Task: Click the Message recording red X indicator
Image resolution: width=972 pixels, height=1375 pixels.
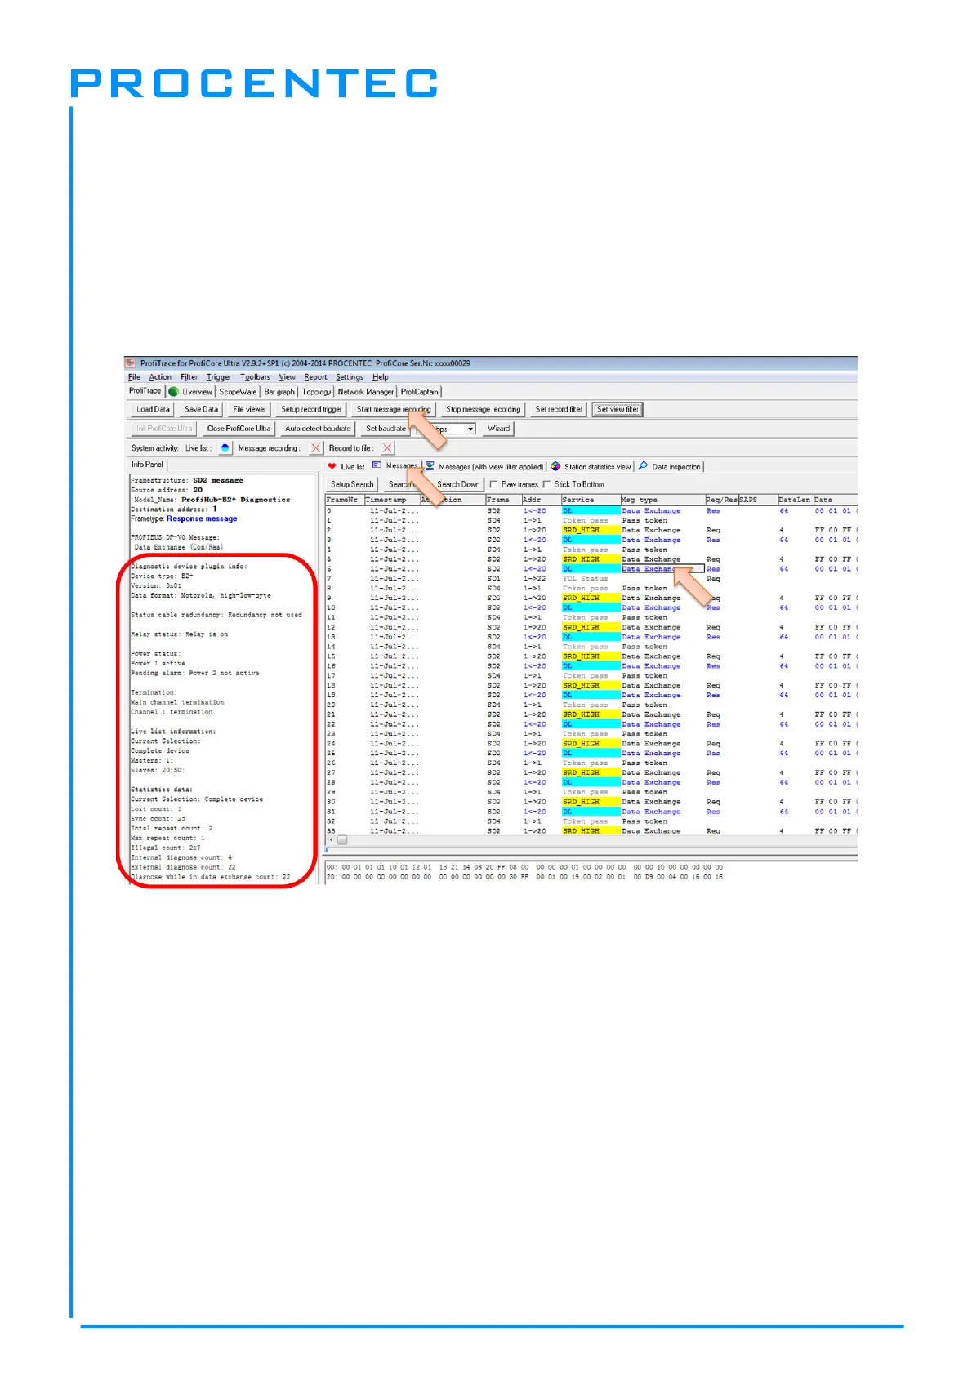Action: [x=316, y=448]
